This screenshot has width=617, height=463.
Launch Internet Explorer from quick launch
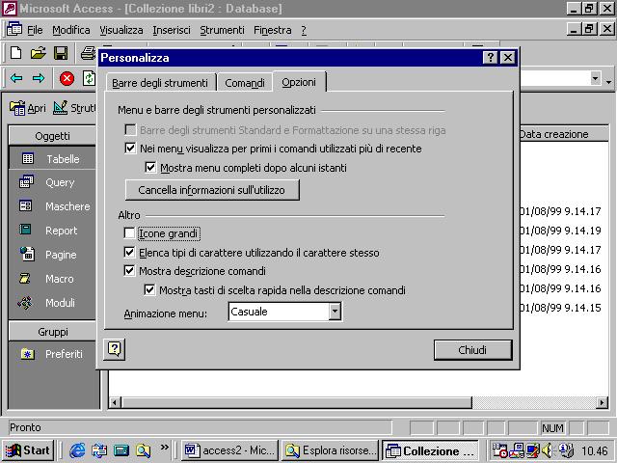[77, 450]
